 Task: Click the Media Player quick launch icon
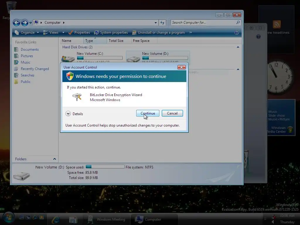click(42, 217)
